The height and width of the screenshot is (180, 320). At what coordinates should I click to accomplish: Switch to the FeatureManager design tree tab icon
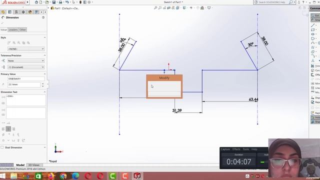click(3, 12)
